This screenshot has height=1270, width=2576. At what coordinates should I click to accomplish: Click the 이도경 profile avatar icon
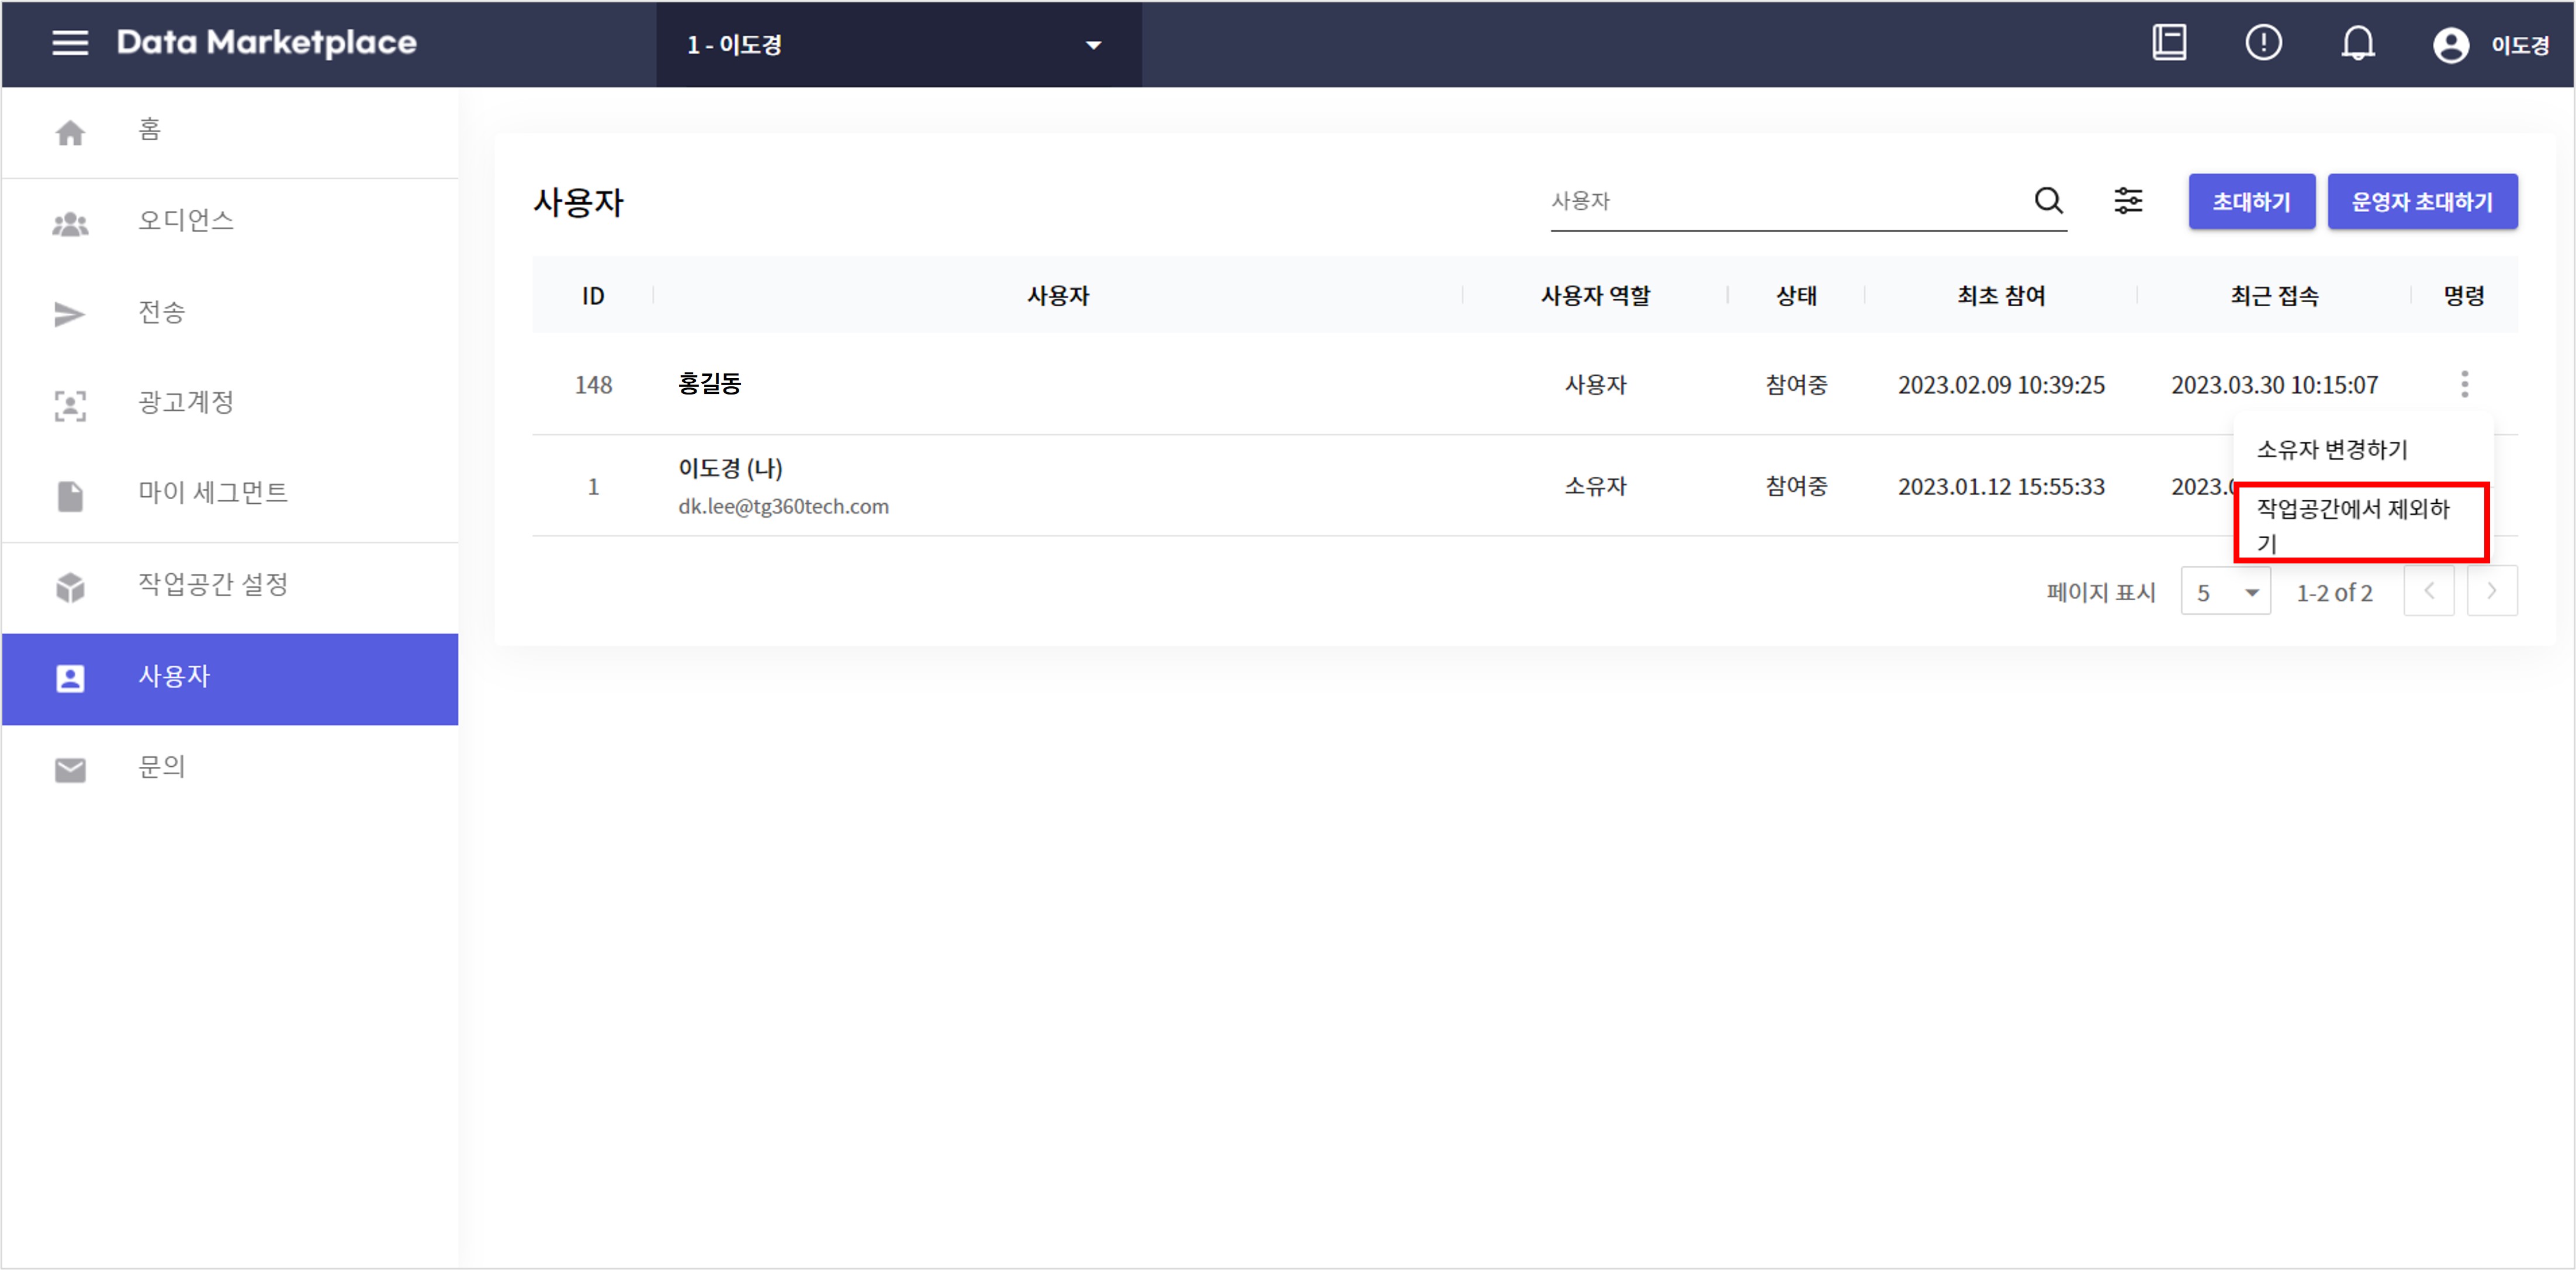(x=2450, y=45)
